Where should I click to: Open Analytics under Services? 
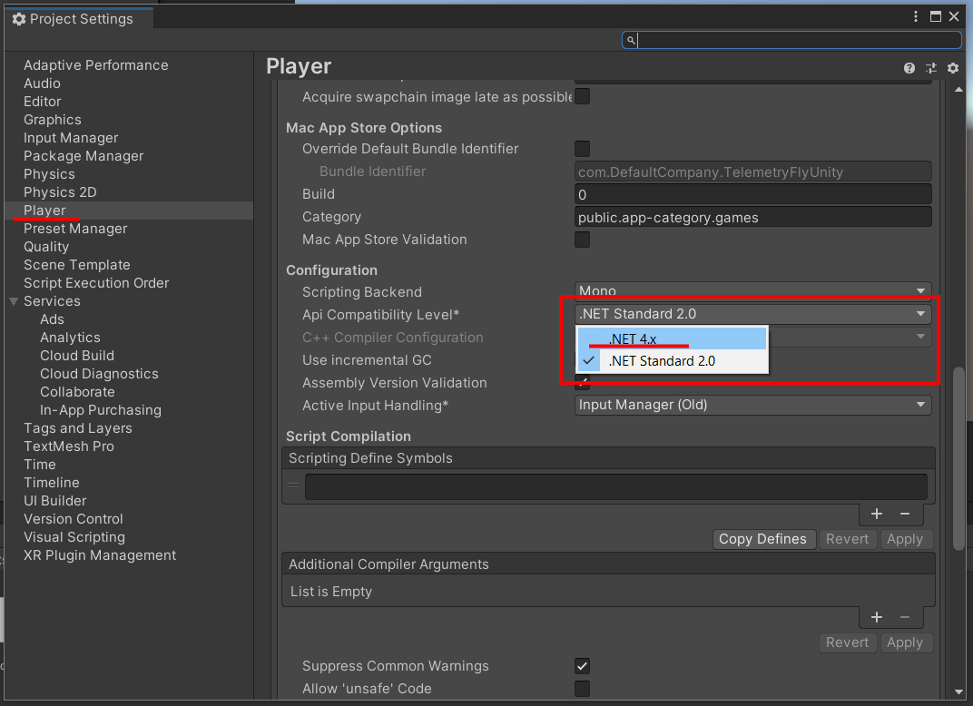(x=70, y=338)
